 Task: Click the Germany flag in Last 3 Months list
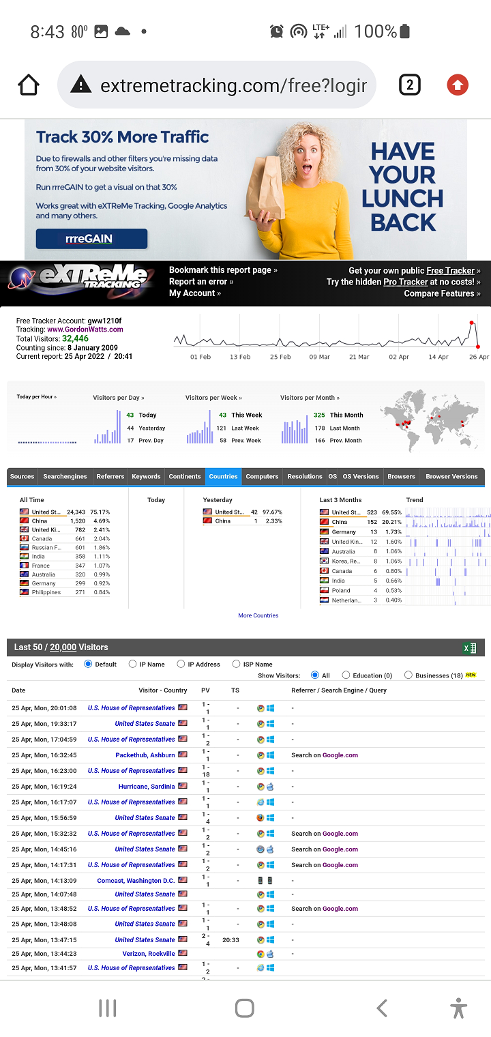(x=325, y=532)
